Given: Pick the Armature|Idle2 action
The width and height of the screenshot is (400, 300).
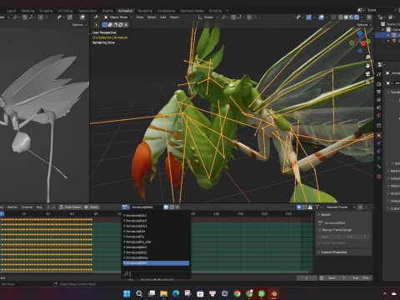Looking at the screenshot, I should point(156,252).
